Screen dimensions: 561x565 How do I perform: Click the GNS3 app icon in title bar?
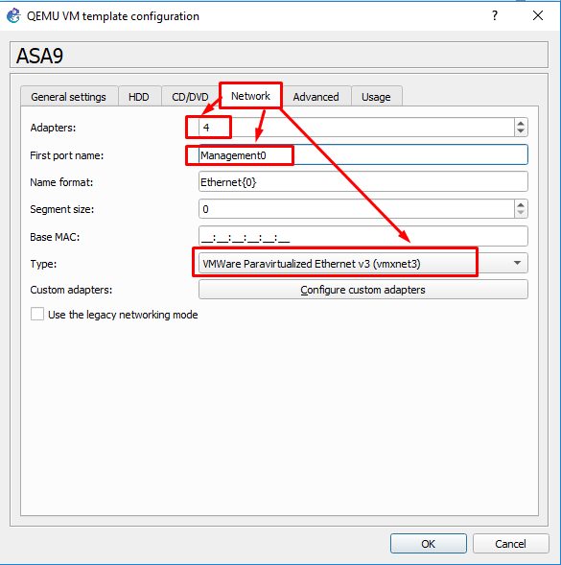13,16
